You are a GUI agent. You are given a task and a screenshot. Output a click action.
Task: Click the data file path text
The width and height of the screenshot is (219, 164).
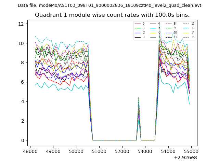pyautogui.click(x=109, y=5)
